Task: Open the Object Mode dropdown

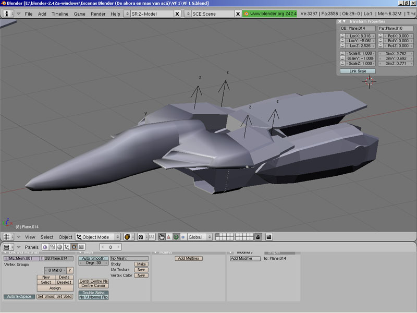Action: coord(97,237)
